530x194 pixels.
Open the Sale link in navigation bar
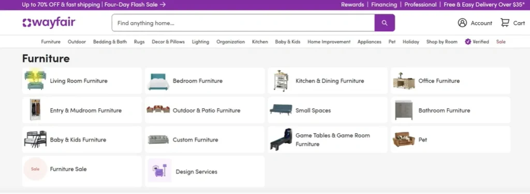[x=501, y=42]
